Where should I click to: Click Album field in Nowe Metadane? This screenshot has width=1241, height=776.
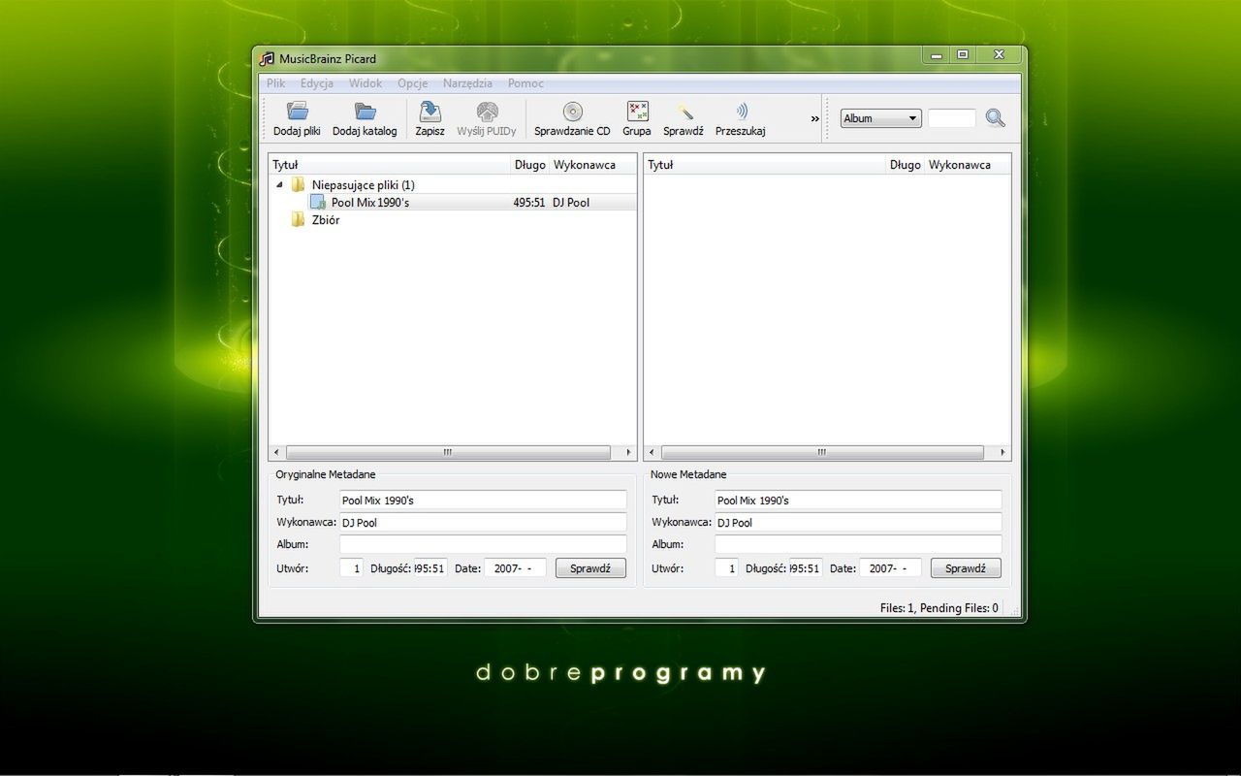point(858,544)
